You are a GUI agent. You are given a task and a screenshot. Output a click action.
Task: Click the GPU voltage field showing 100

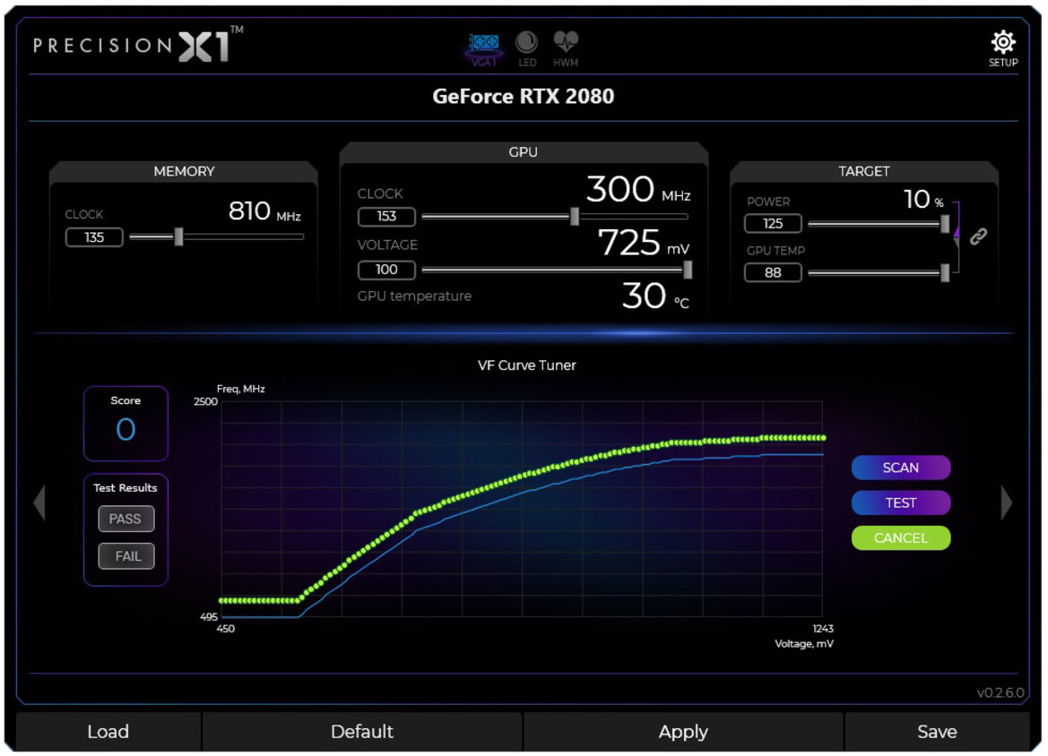[386, 270]
